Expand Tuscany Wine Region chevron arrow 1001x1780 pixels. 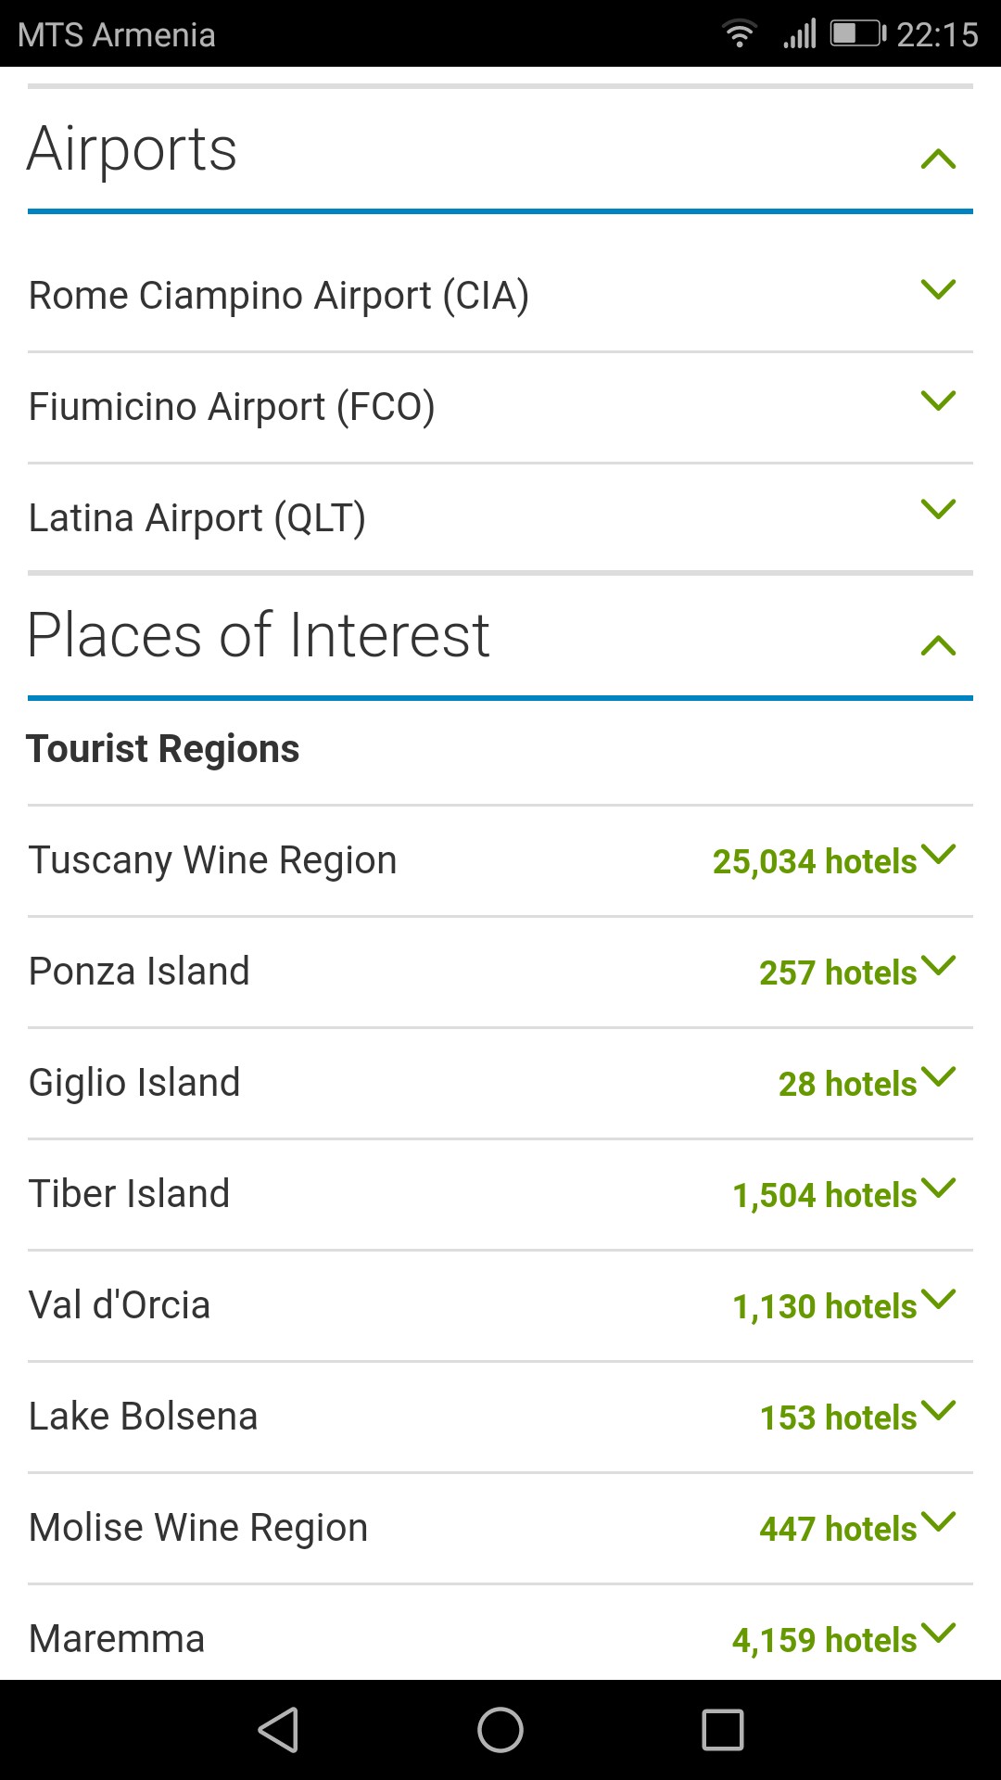pos(938,855)
